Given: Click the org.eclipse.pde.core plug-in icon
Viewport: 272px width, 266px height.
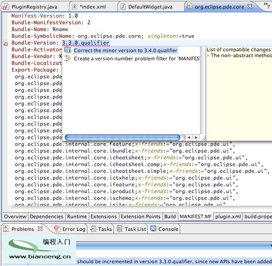Looking at the screenshot, I should click(x=190, y=7).
